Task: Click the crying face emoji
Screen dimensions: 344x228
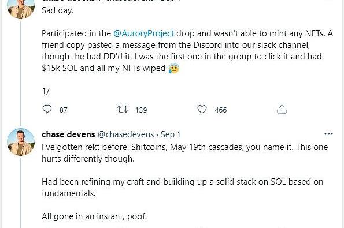Action: tap(174, 68)
